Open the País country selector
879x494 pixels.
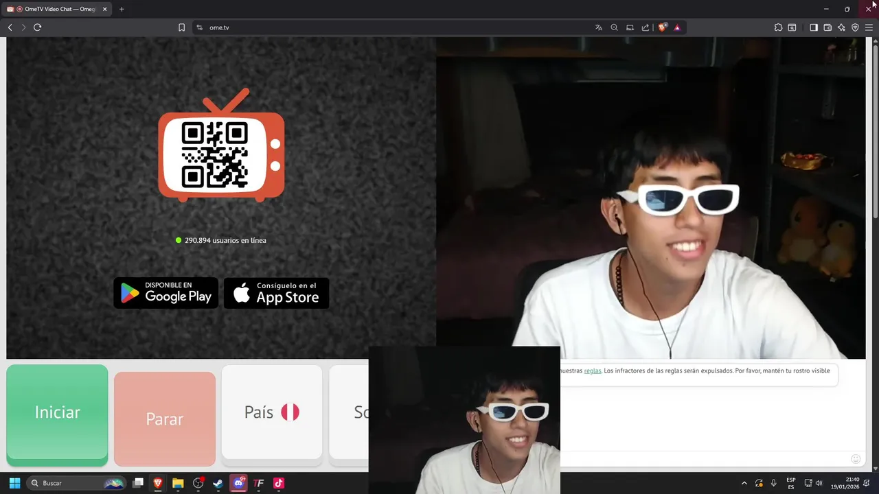[x=272, y=412]
